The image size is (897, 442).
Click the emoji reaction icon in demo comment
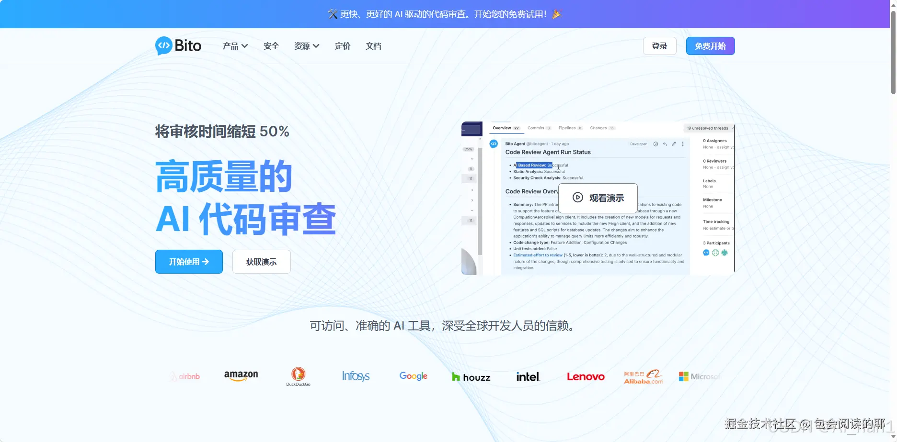(x=655, y=144)
